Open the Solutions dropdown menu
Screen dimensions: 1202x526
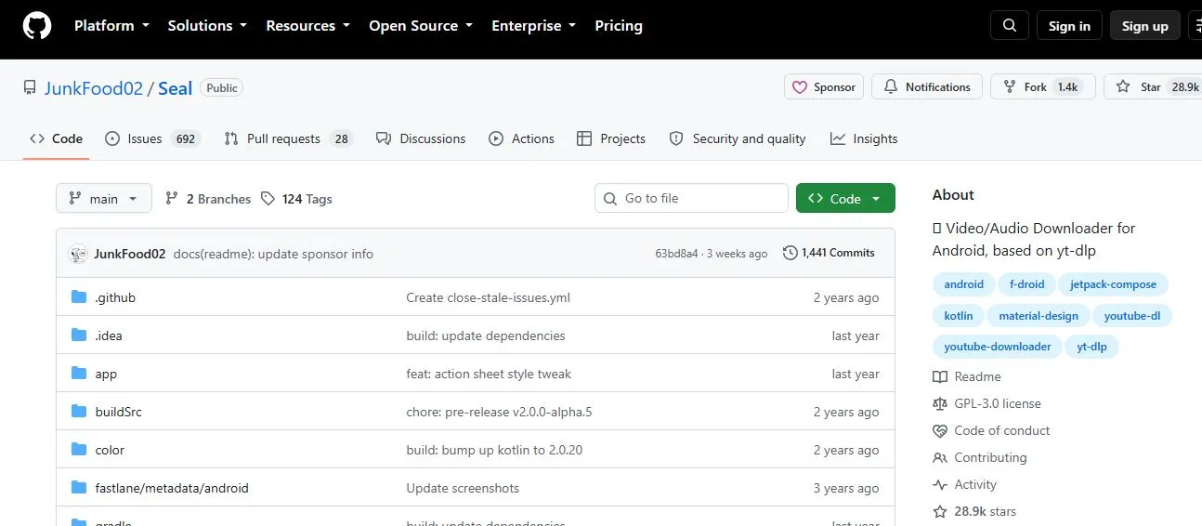(207, 26)
